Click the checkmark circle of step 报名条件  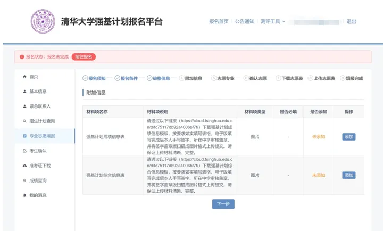coord(117,78)
